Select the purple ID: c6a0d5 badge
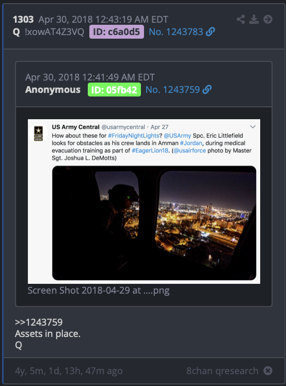 tap(117, 32)
